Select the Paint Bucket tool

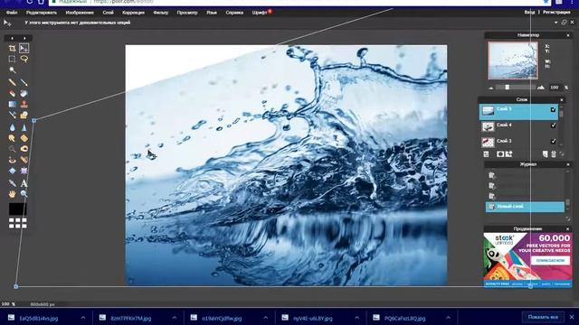point(24,93)
